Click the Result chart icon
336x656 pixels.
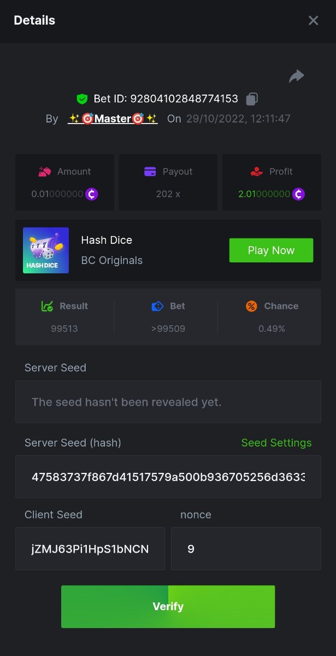click(47, 306)
